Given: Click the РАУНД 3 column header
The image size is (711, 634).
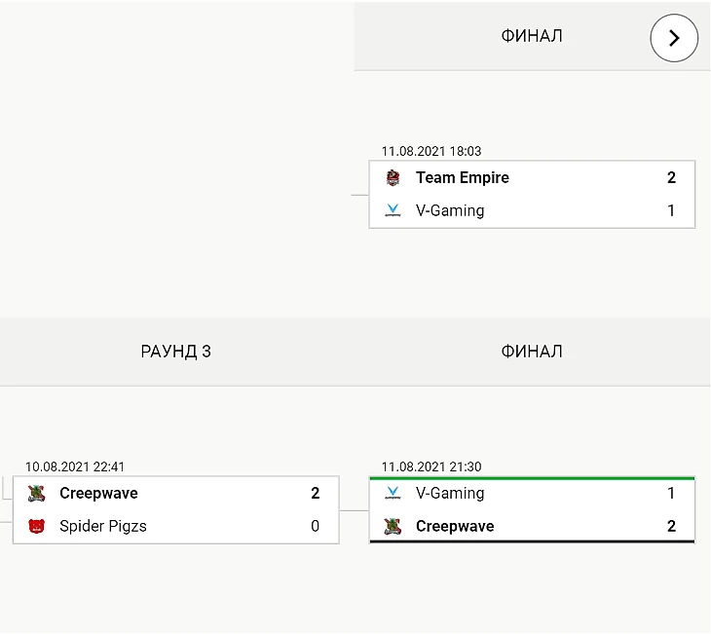Looking at the screenshot, I should pos(175,352).
